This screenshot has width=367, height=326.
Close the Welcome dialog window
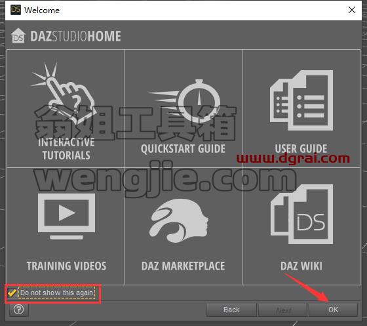click(x=352, y=10)
